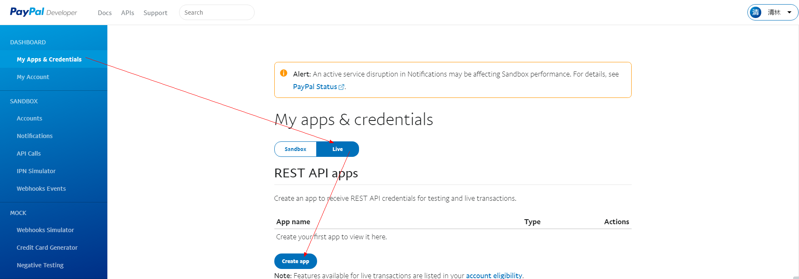Click the user name 清林
The width and height of the screenshot is (799, 279).
click(774, 13)
